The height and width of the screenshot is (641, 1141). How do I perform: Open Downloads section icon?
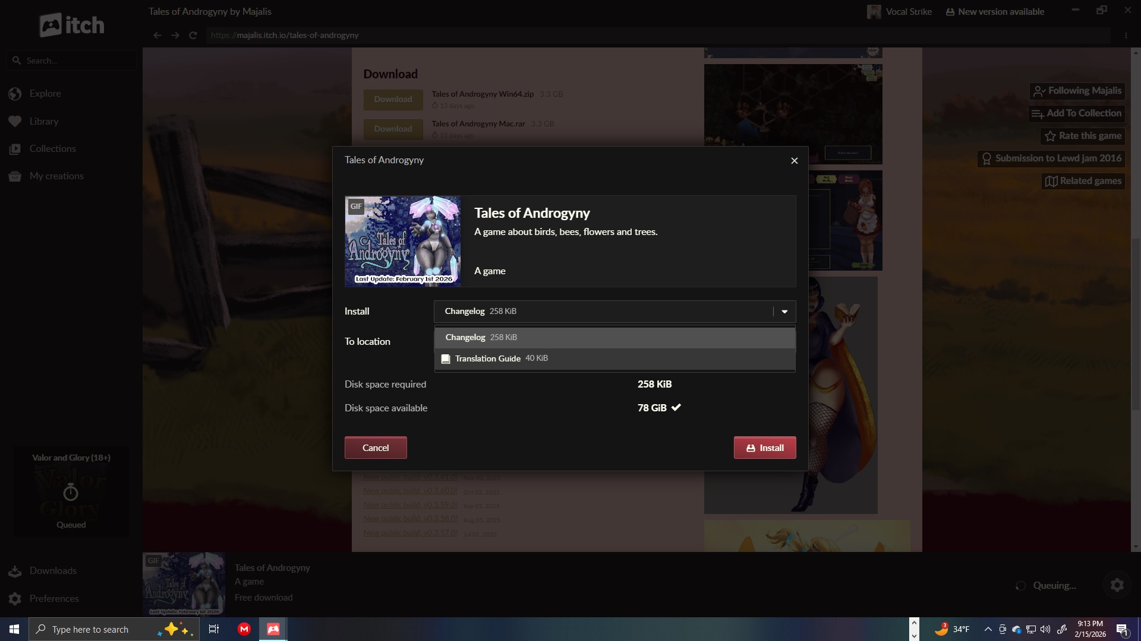[15, 571]
